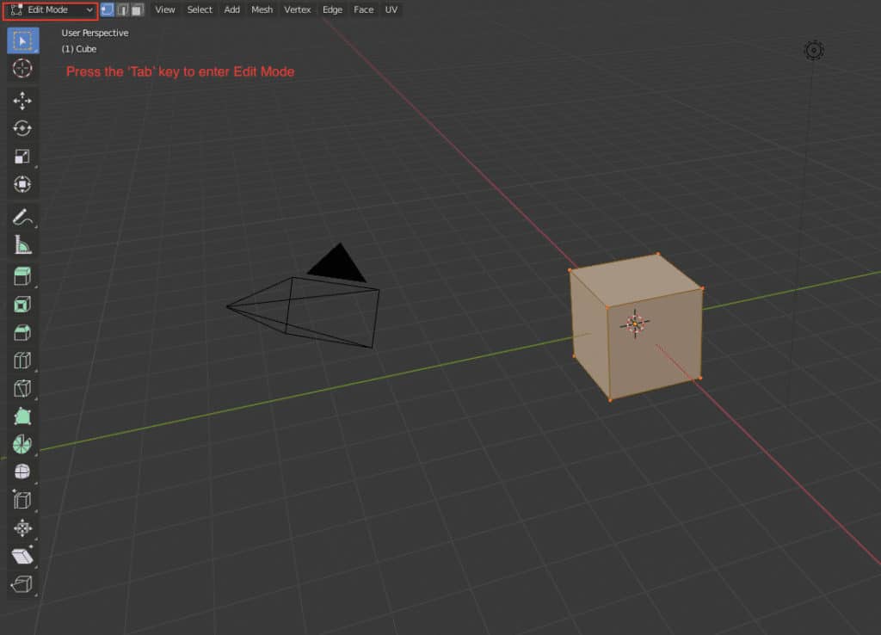Viewport: 881px width, 635px height.
Task: Open the Mesh menu
Action: (262, 9)
